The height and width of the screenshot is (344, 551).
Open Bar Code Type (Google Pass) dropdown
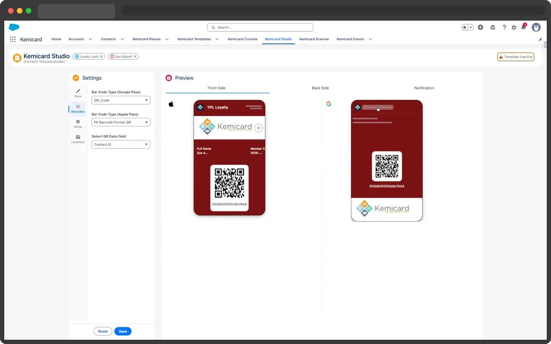[x=121, y=100]
